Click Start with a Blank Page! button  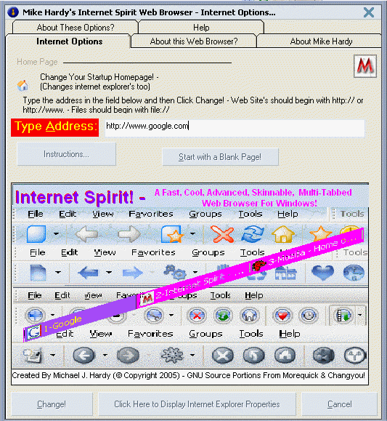tap(220, 157)
